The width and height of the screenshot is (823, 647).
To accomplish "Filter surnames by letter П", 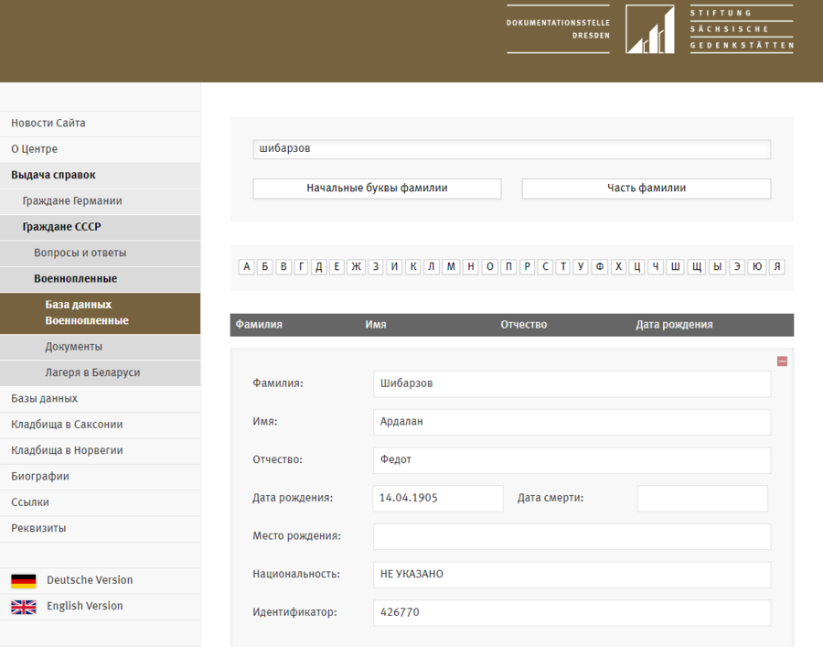I will coord(508,267).
